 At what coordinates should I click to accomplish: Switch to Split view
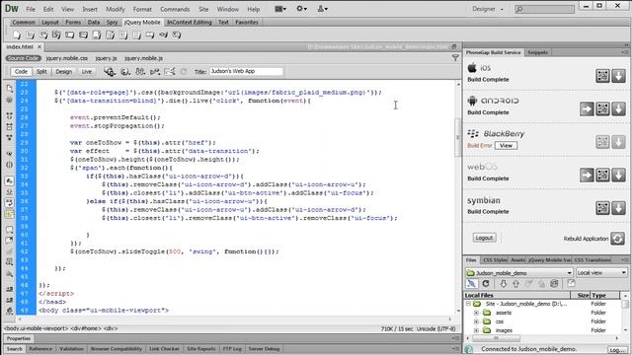point(41,72)
